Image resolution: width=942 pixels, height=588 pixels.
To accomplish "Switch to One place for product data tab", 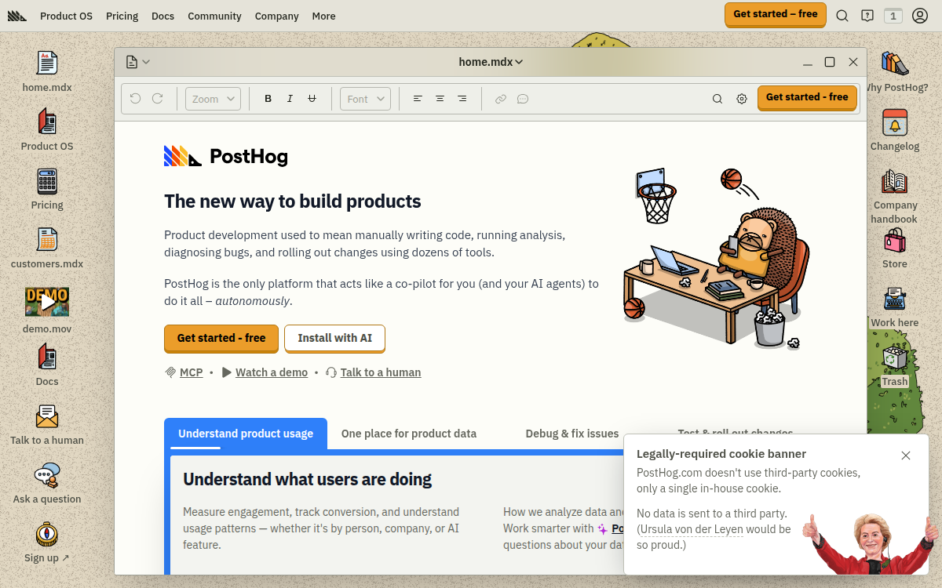I will pyautogui.click(x=409, y=434).
